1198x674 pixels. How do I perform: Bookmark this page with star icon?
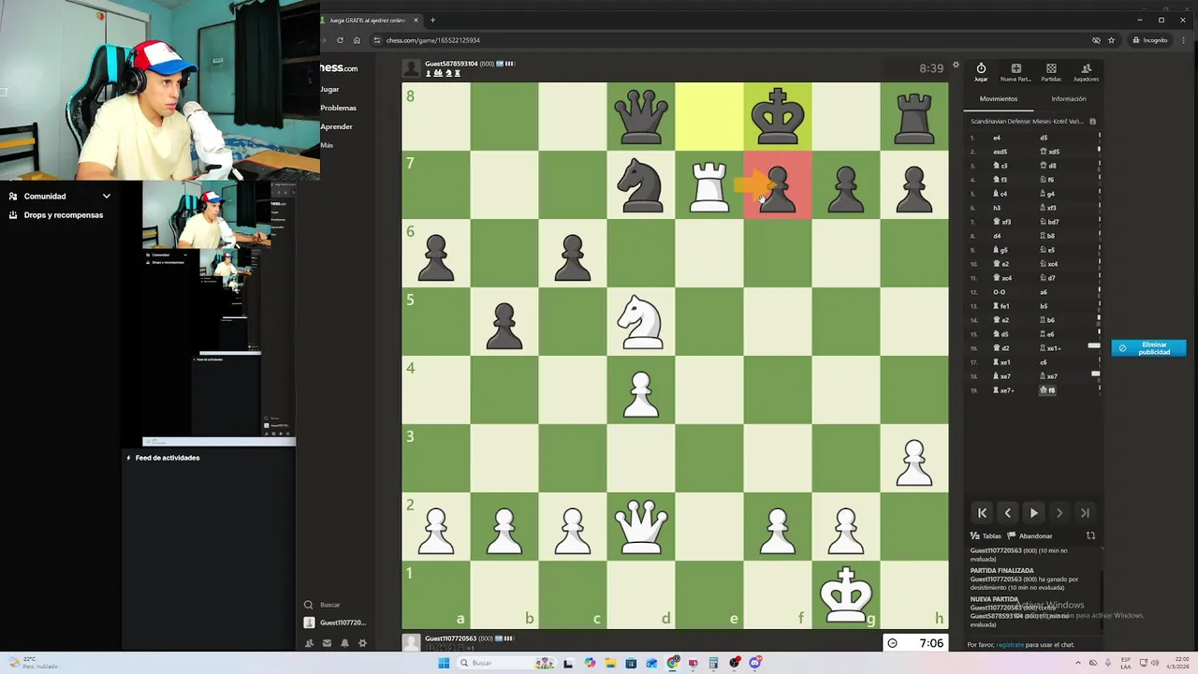[x=1111, y=40]
